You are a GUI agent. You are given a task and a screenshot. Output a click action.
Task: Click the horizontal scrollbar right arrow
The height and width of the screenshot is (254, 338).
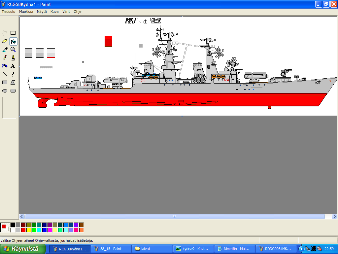click(x=334, y=217)
